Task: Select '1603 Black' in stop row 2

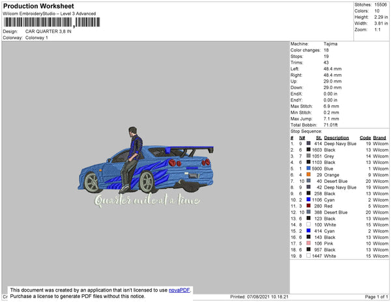Action: [x=324, y=150]
